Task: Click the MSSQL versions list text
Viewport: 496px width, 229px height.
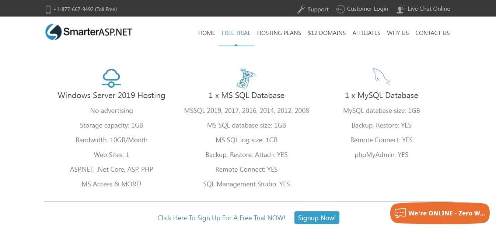Action: tap(246, 111)
